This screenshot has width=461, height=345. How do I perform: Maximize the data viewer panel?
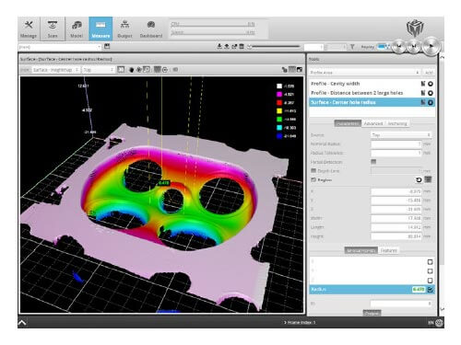click(x=299, y=70)
